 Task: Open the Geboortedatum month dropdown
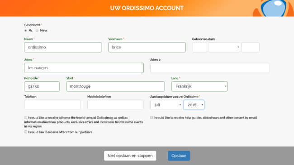click(224, 47)
